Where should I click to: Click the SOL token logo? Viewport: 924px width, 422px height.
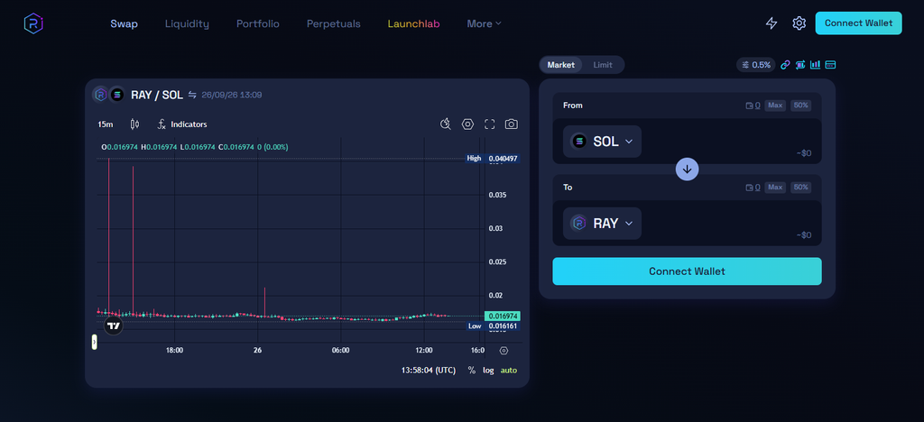pos(579,142)
